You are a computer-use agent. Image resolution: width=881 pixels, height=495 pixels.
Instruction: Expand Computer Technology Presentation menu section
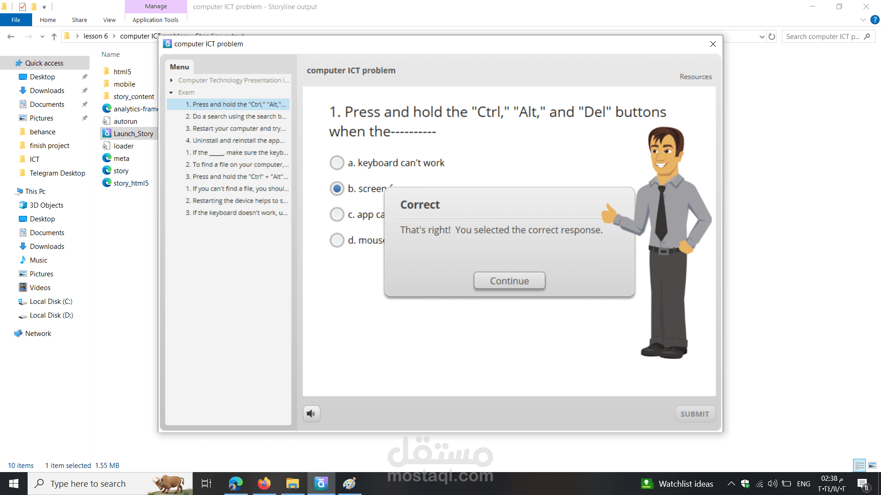[171, 80]
